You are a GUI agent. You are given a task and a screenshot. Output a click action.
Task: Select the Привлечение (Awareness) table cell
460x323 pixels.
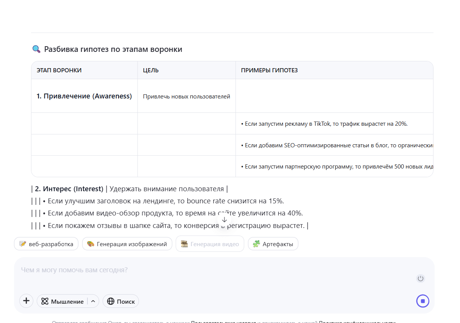[84, 96]
